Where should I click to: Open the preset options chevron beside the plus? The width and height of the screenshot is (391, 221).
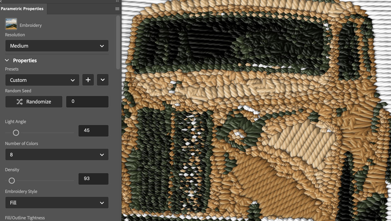102,80
